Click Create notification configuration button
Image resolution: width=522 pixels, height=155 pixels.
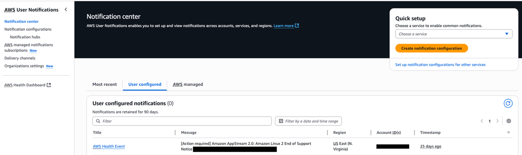[x=432, y=48]
